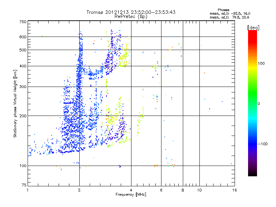Click the y-axis tick label '400'
This screenshot has height=207, width=276.
[23, 66]
